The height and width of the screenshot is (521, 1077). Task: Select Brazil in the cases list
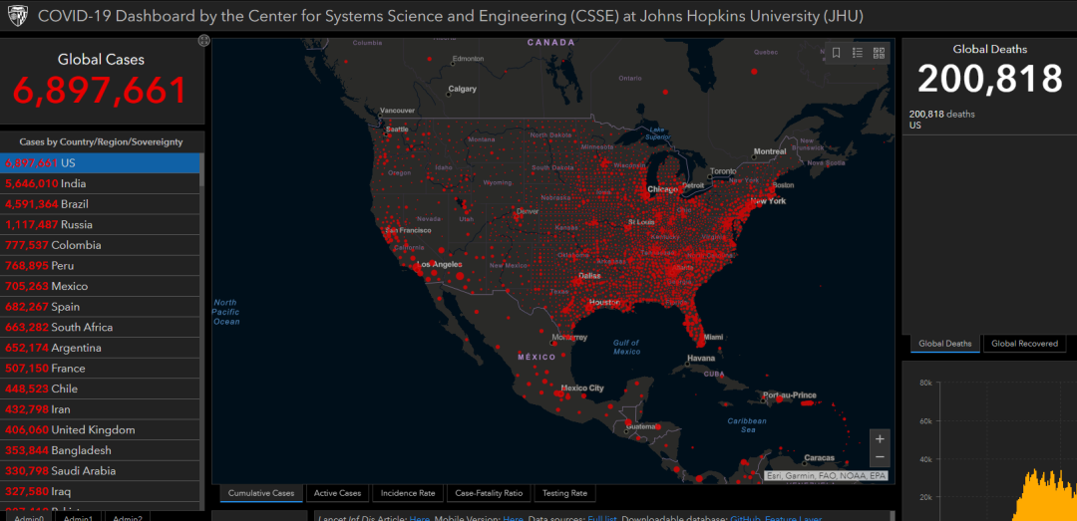tap(100, 204)
